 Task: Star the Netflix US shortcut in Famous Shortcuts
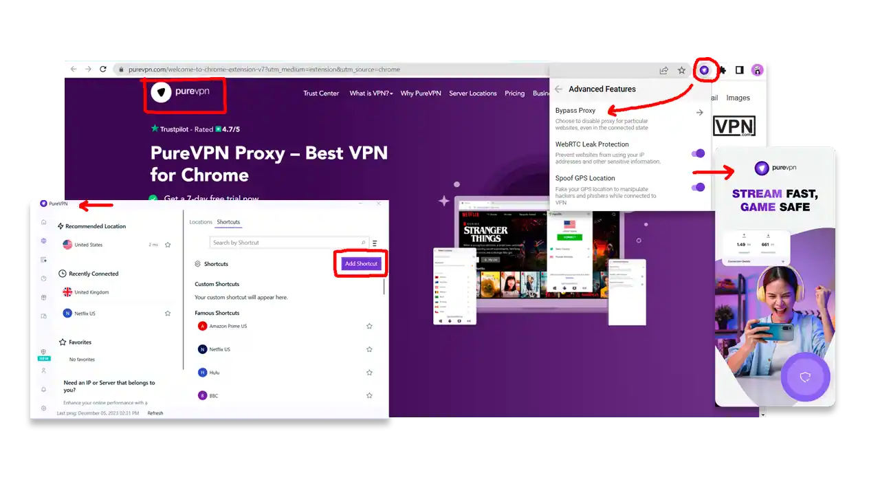(x=369, y=349)
